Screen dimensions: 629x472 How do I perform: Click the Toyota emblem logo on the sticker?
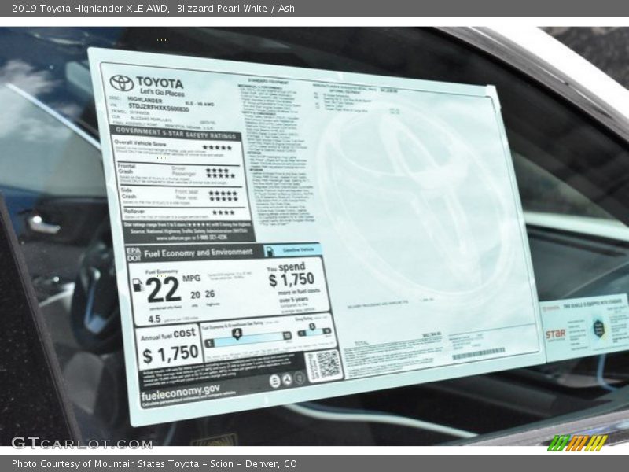tap(122, 83)
